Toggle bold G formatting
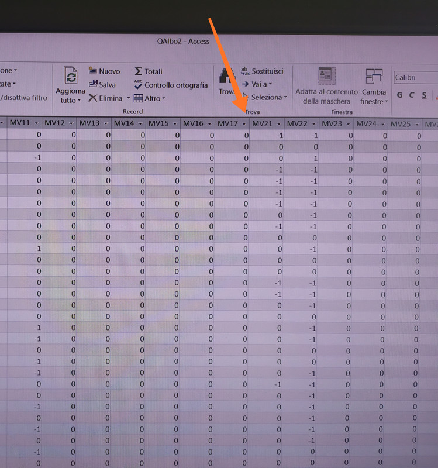This screenshot has width=438, height=468. 399,95
